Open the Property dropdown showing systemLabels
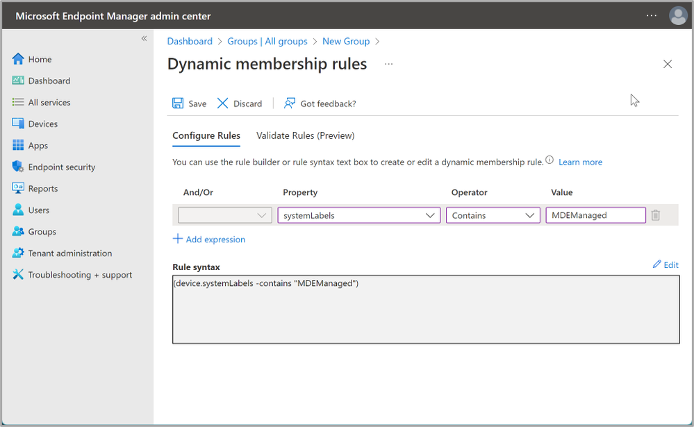The height and width of the screenshot is (427, 694). (359, 215)
